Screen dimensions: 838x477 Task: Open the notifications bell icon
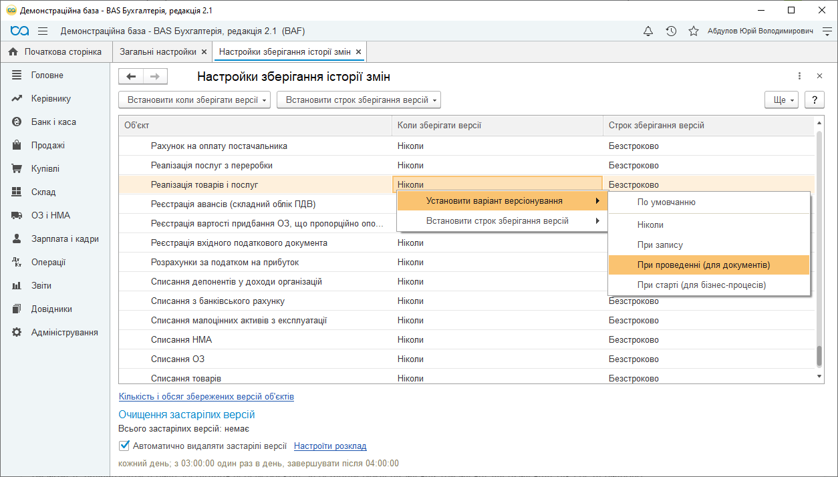coord(648,31)
